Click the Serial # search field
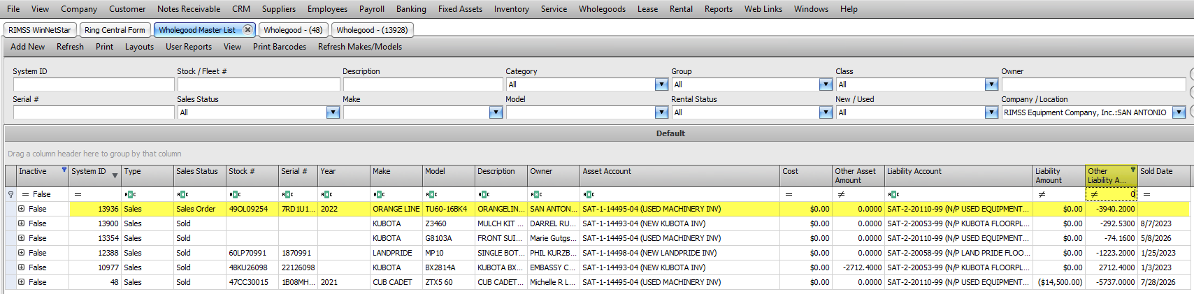This screenshot has height=294, width=1194. [x=94, y=112]
